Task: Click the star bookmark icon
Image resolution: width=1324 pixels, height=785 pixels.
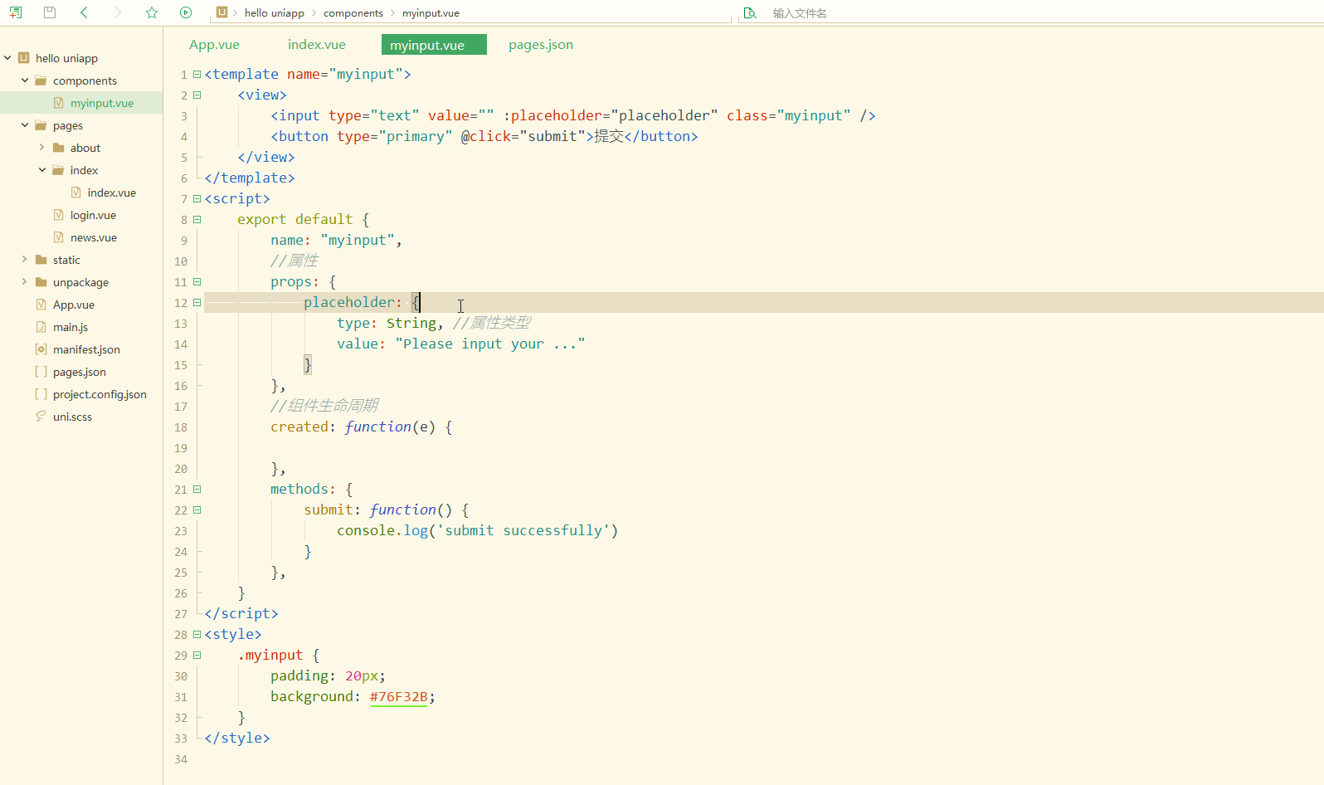Action: (152, 12)
